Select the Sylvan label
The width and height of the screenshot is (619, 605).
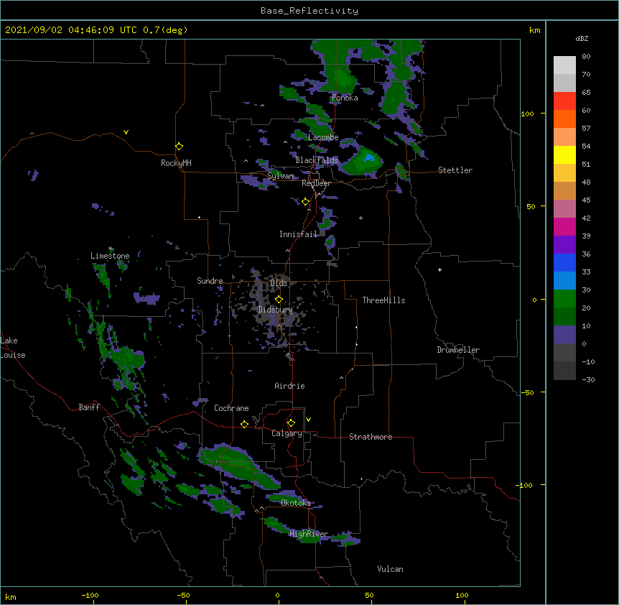click(x=280, y=176)
